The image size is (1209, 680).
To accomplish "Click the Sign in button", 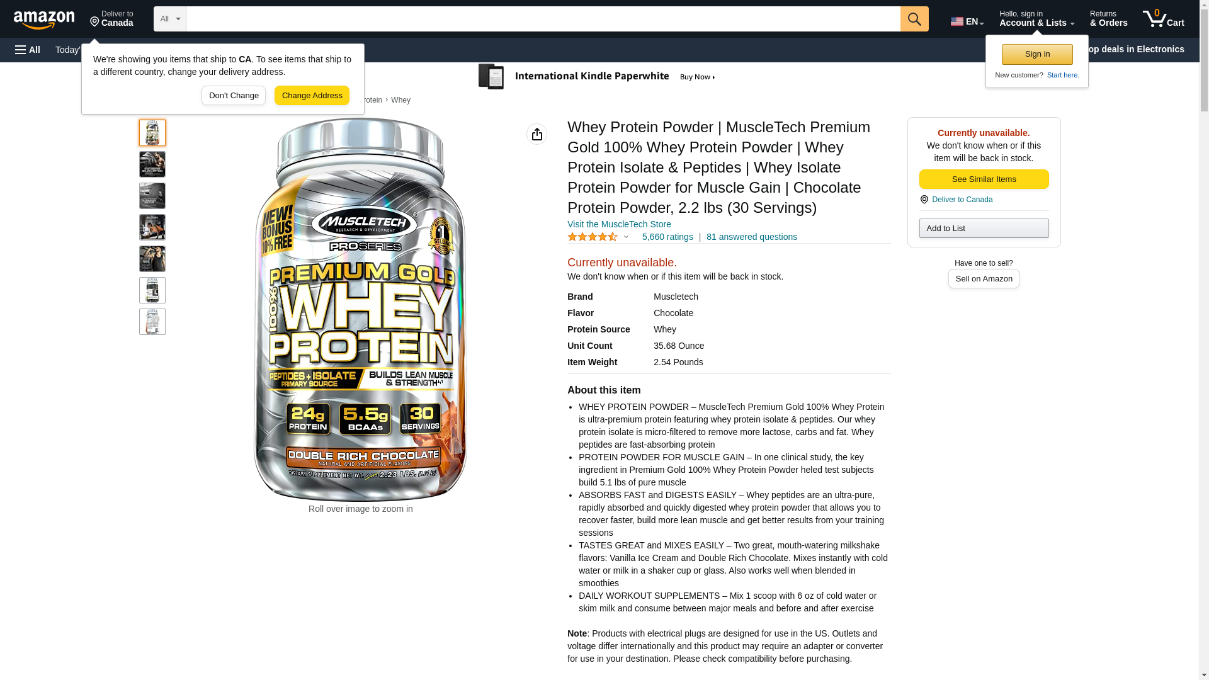I will tap(1037, 54).
